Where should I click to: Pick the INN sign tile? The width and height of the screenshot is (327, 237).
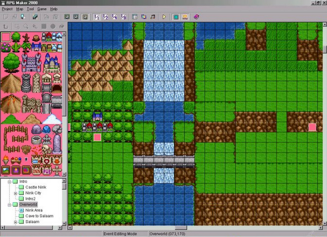point(37,170)
